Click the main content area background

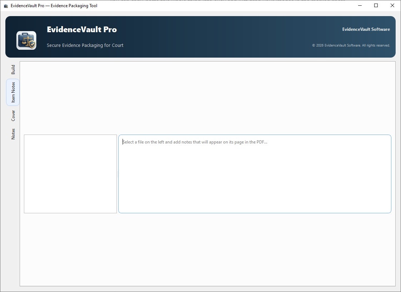tap(207, 250)
